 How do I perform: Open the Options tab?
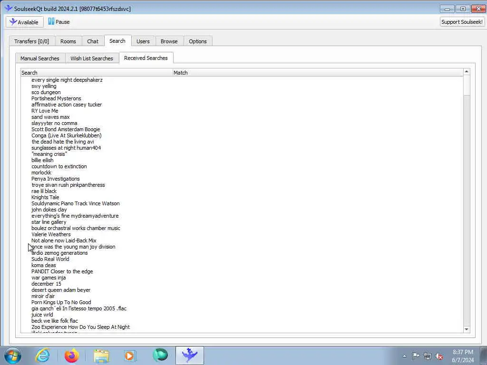(x=197, y=41)
